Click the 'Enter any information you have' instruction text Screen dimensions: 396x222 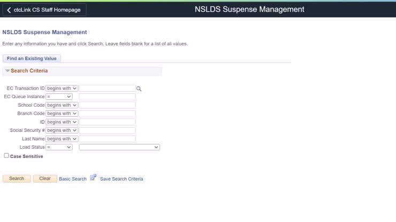[95, 44]
